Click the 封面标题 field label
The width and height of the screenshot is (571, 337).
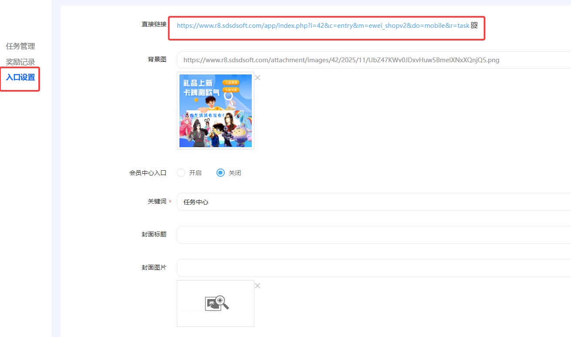pos(154,234)
